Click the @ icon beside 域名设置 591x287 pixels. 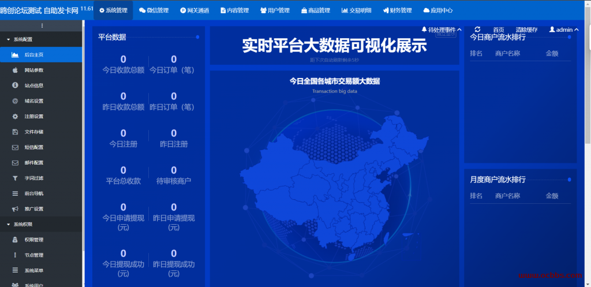pyautogui.click(x=15, y=101)
